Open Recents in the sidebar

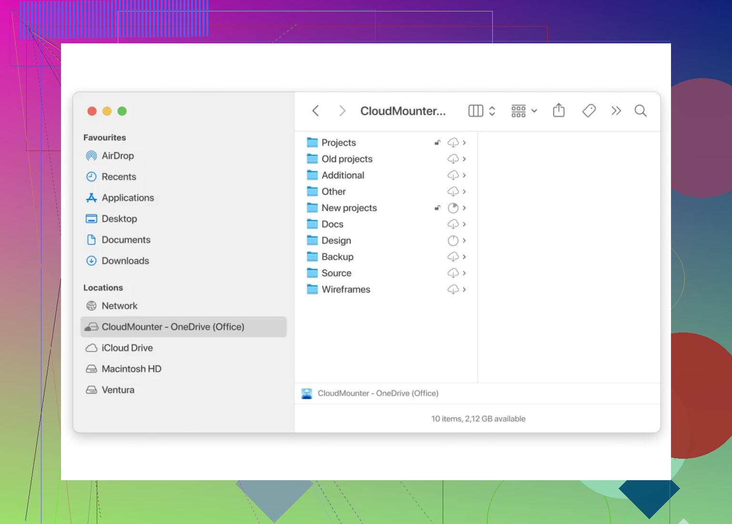[x=183, y=177]
